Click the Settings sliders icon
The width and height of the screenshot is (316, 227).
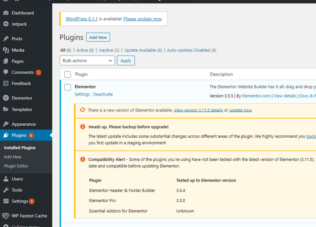[x=6, y=201]
